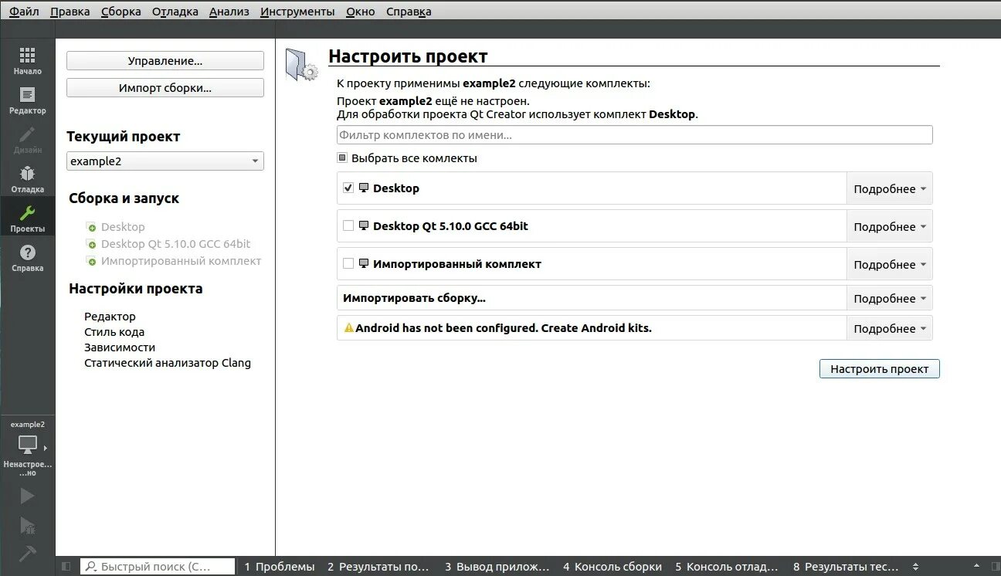Click the Импорт сборки... button

tap(165, 88)
